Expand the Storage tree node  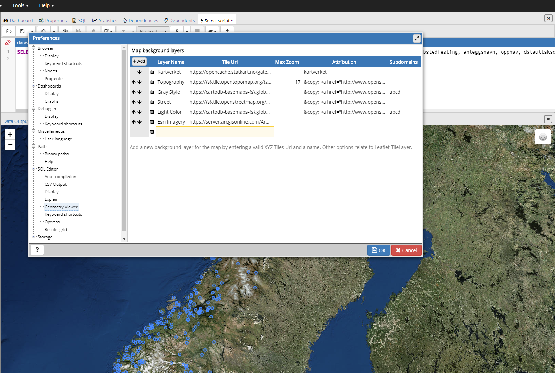tap(34, 237)
